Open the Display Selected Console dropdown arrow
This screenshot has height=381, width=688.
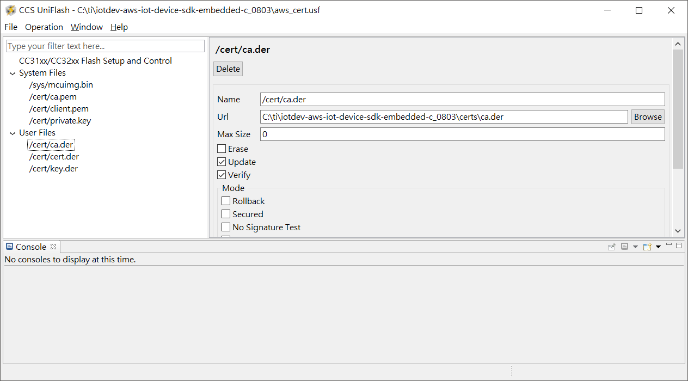coord(635,247)
